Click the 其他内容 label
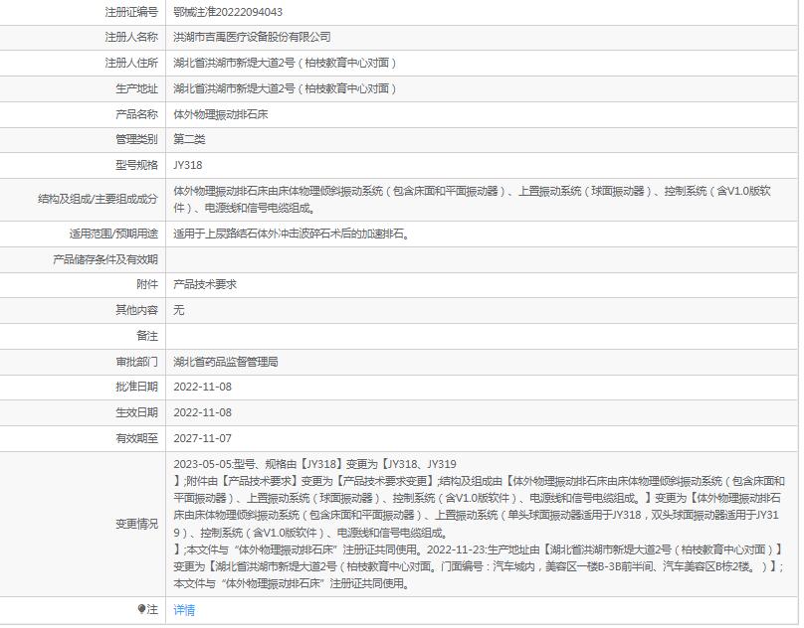Screen dimensions: 804x628 136,310
